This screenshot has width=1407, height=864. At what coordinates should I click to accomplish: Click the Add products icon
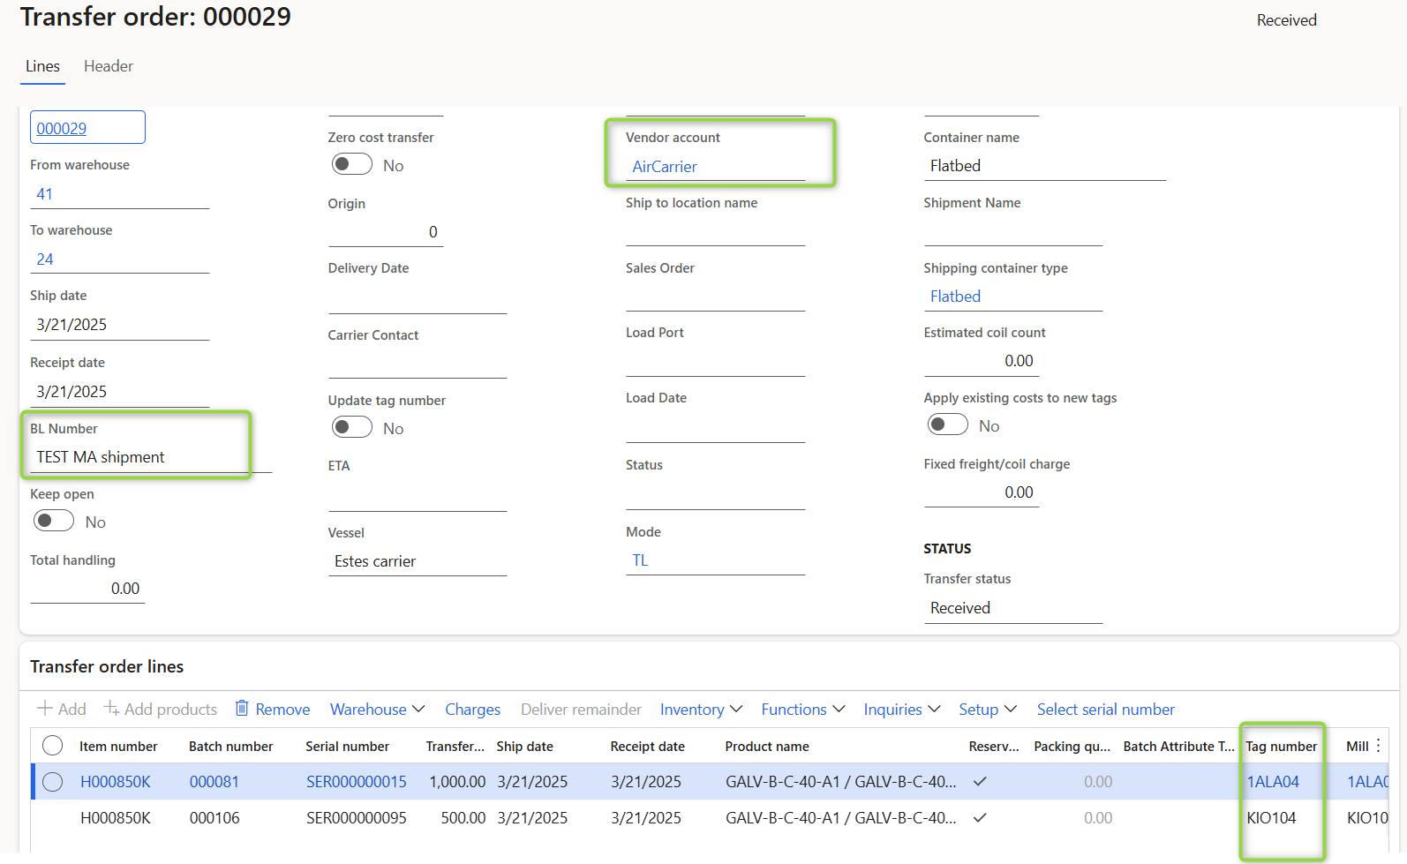[x=111, y=709]
